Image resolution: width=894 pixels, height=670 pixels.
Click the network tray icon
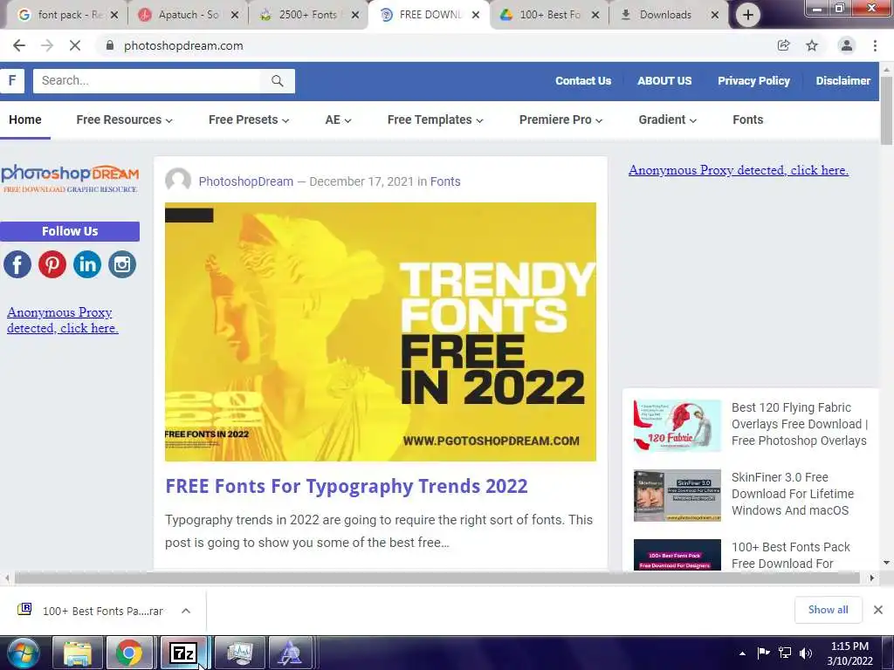[785, 653]
